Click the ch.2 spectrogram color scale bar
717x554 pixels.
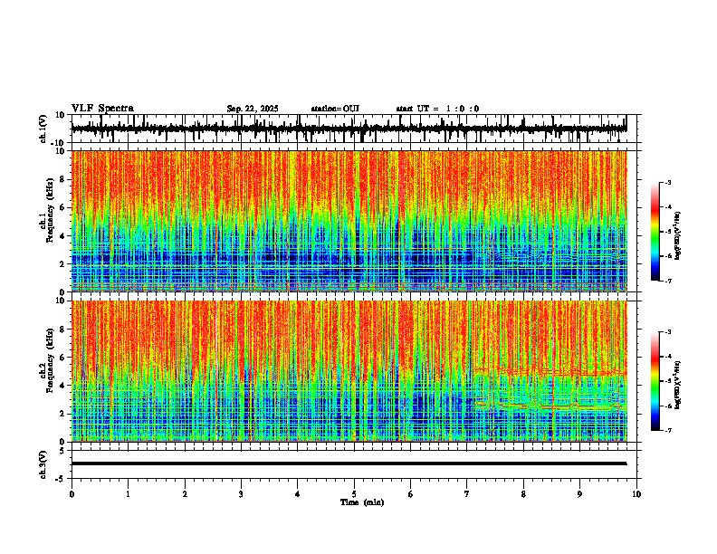tap(655, 381)
